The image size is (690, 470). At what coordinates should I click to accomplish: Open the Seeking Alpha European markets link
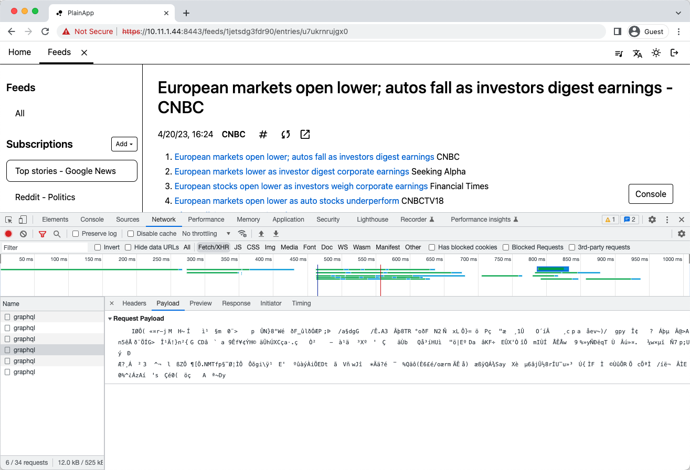[292, 171]
